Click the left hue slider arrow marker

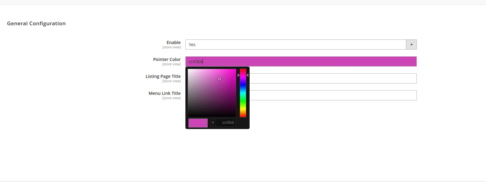coord(238,75)
